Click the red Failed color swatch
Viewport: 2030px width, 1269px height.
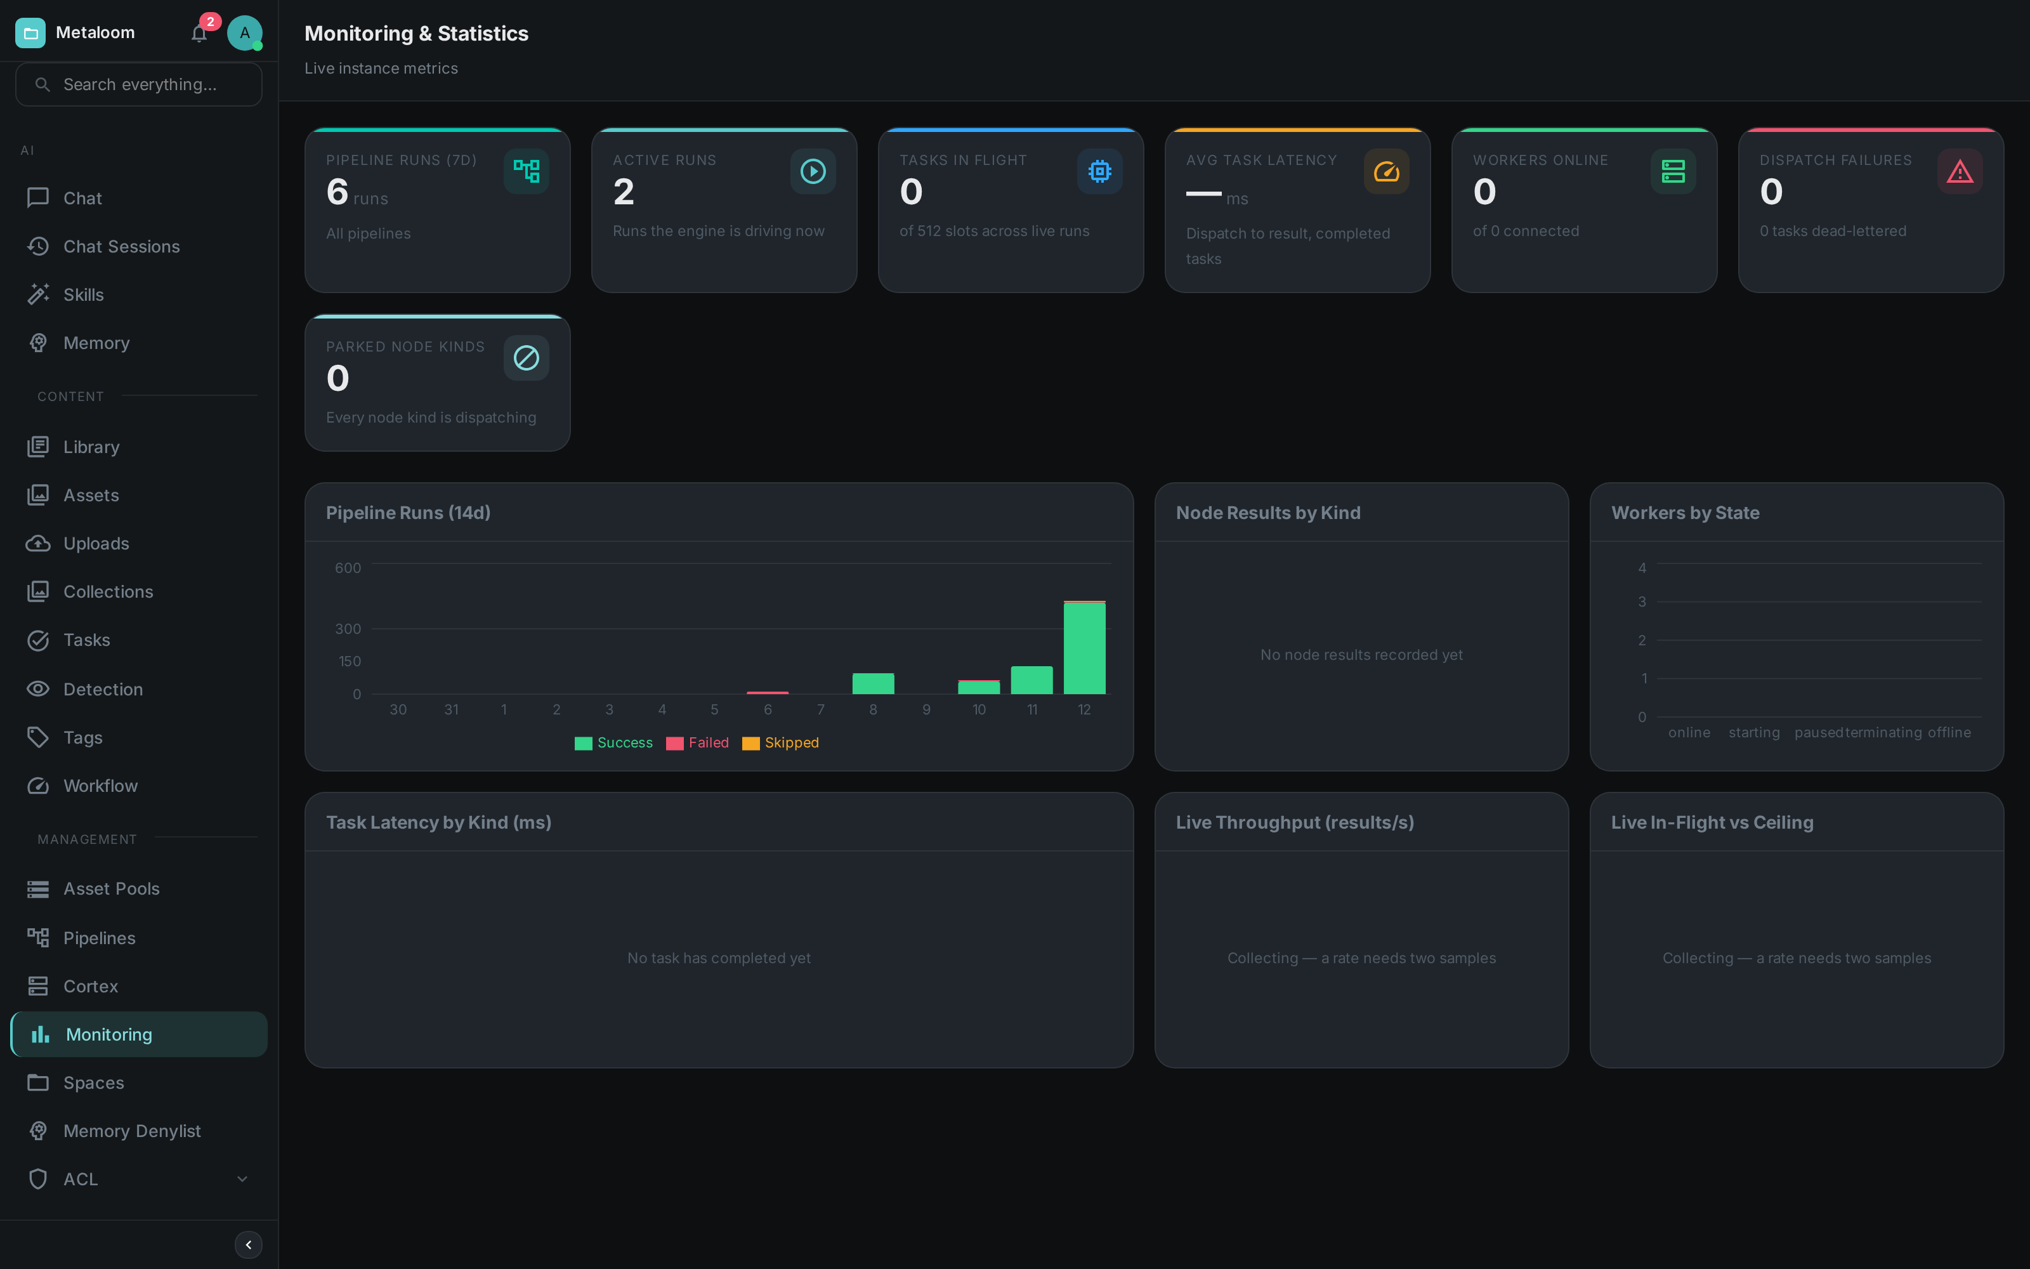pyautogui.click(x=674, y=744)
